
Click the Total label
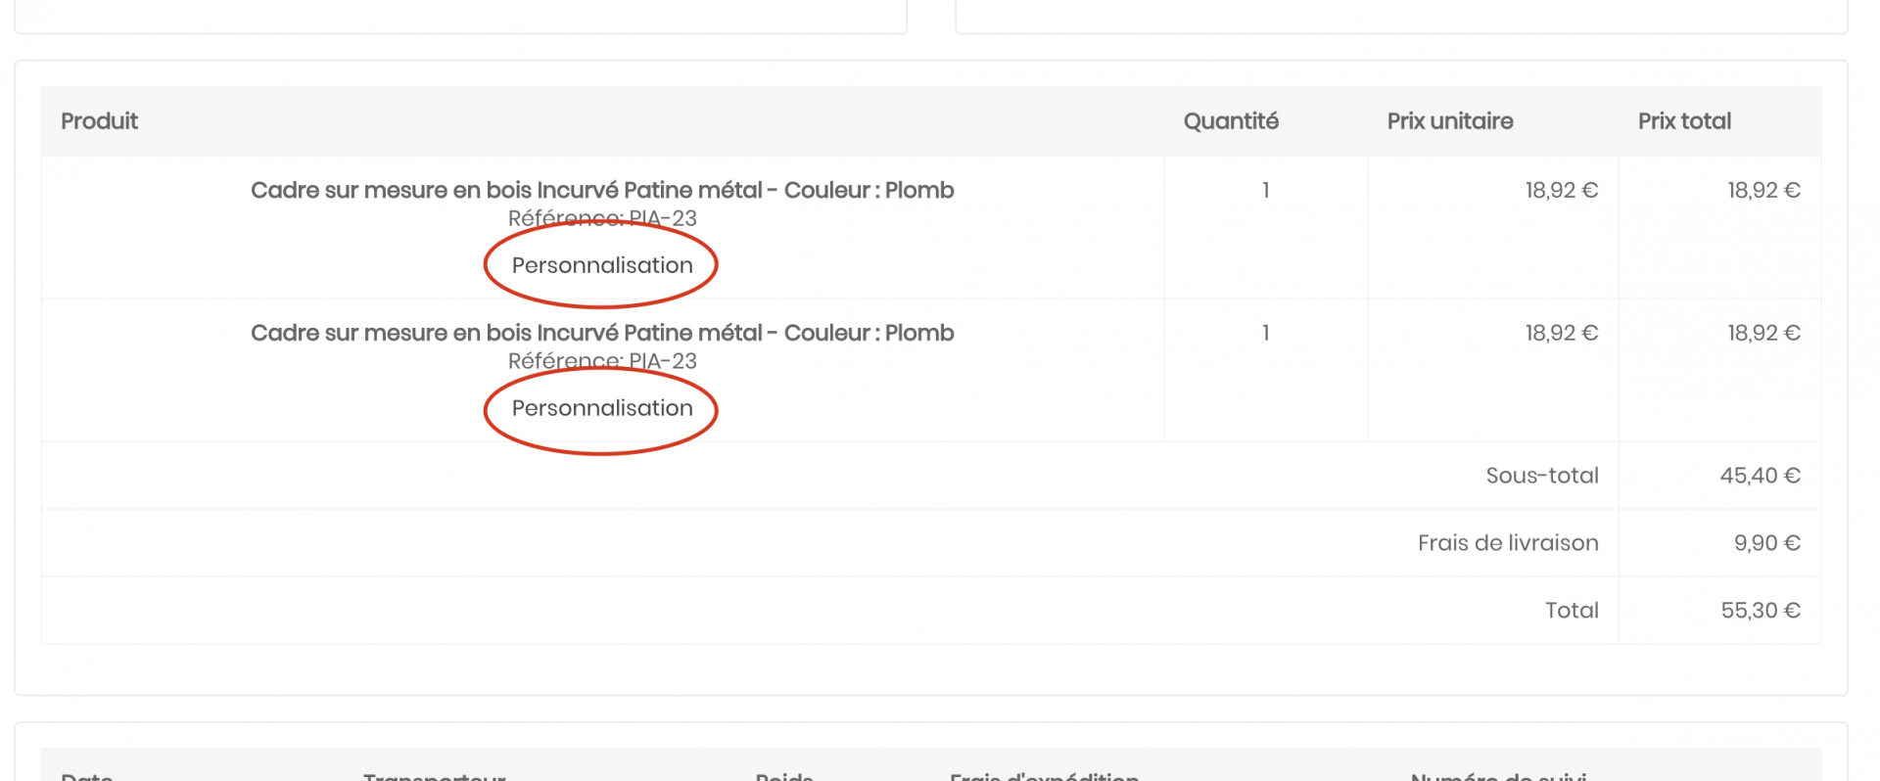point(1572,611)
